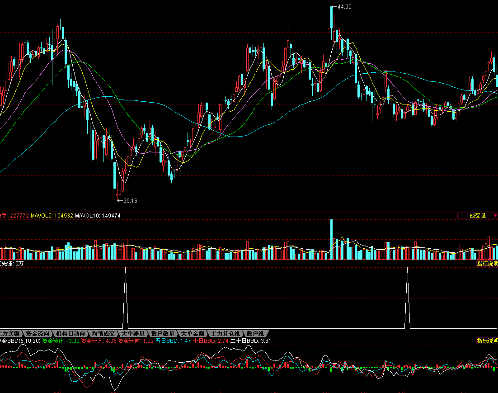Click the tallest cyan volume bar
498x393 pixels.
(332, 240)
